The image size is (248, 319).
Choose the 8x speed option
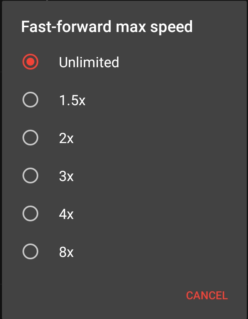(30, 252)
